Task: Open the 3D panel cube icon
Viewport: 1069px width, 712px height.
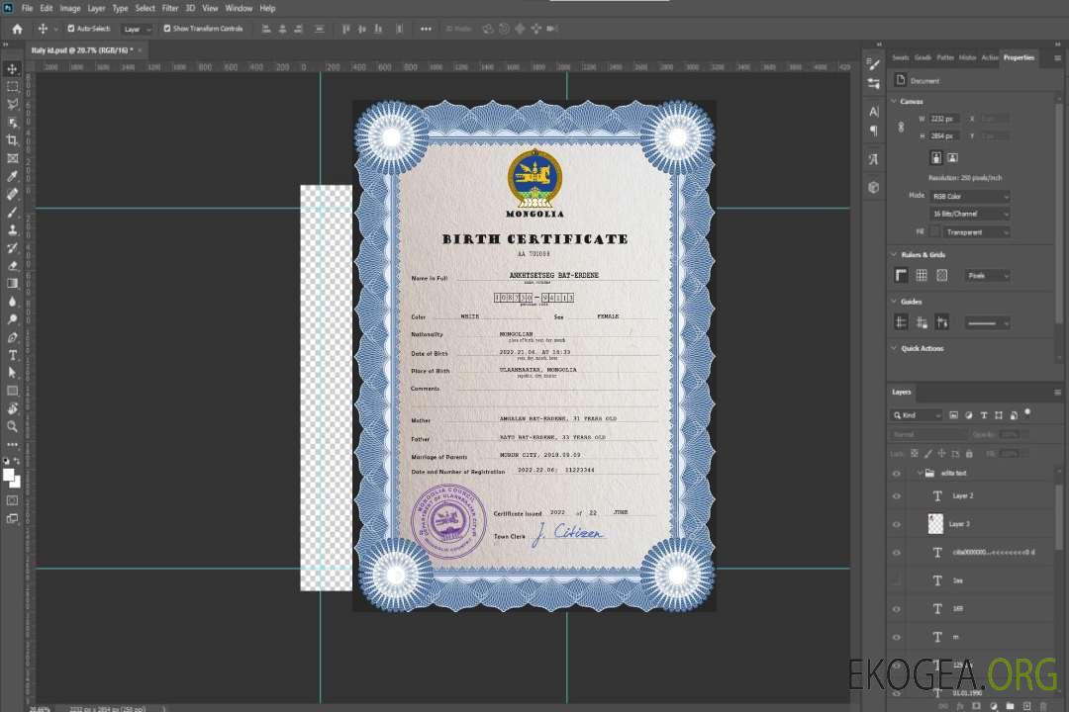Action: 874,187
